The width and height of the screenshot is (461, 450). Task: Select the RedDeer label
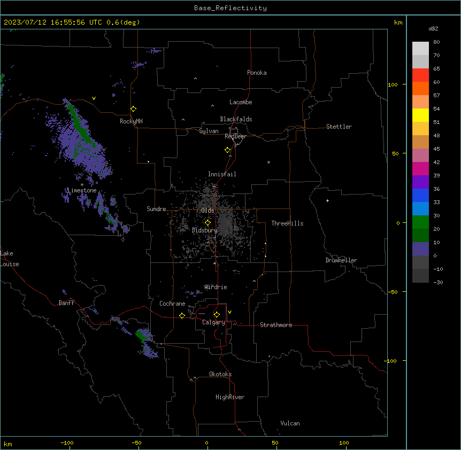pyautogui.click(x=235, y=136)
